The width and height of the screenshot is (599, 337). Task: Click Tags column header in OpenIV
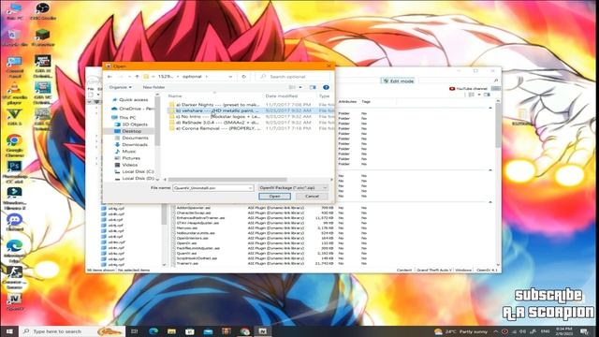[366, 102]
